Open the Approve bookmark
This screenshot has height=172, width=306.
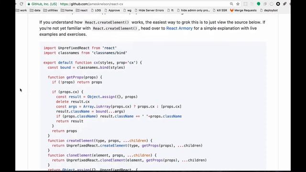(112, 11)
